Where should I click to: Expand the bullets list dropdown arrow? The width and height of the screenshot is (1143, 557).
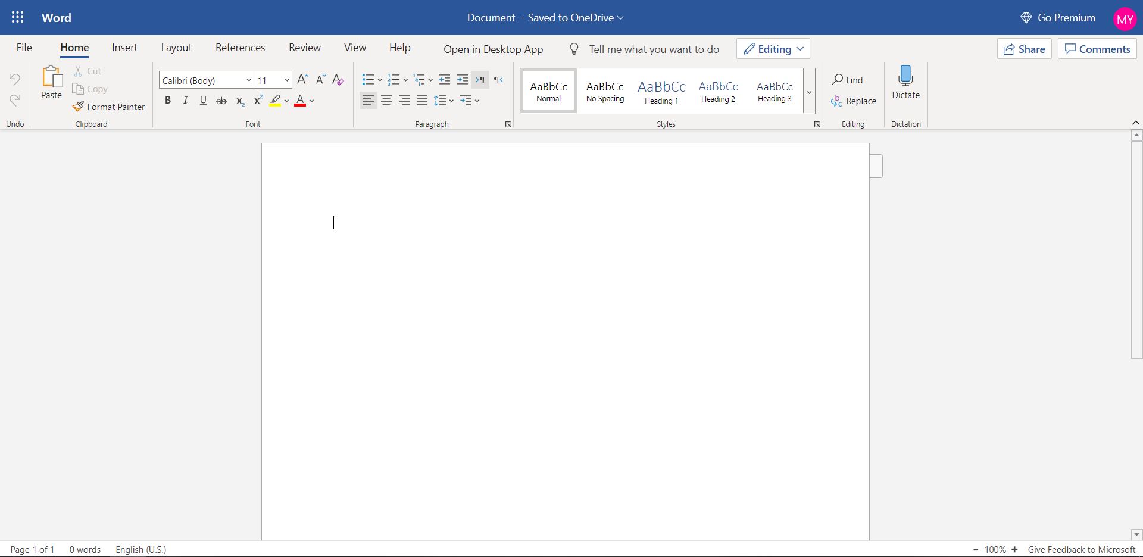tap(380, 80)
